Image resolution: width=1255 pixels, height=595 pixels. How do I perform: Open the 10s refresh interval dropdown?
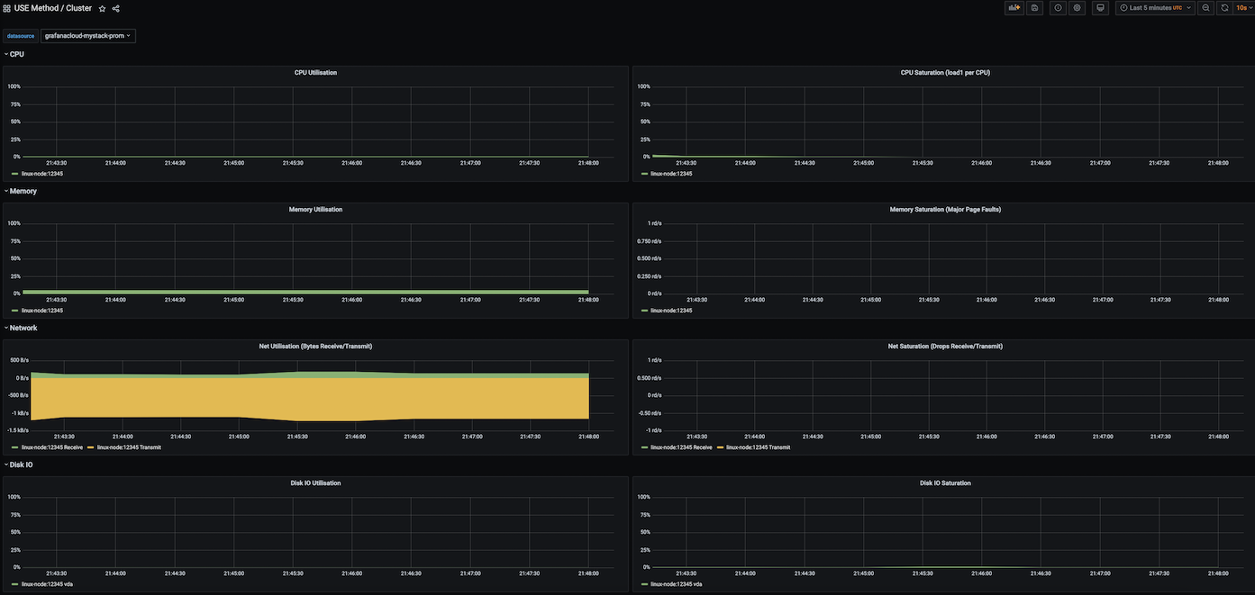pyautogui.click(x=1243, y=8)
